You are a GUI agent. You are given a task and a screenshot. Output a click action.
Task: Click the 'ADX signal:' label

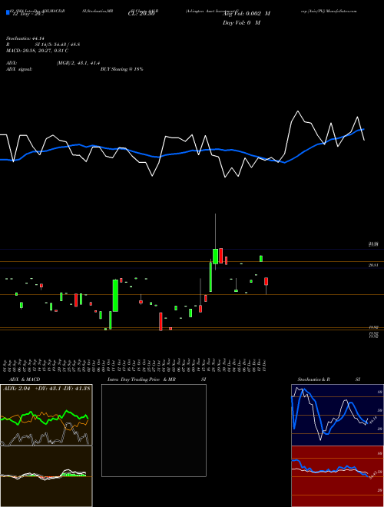18,69
